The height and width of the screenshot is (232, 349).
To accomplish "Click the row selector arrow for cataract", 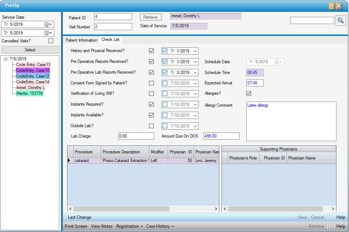I will (69, 161).
